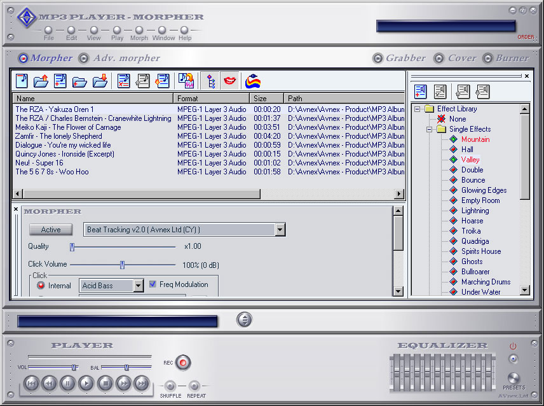The image size is (544, 406).
Task: Click the remove effect icon with X
Action: pyautogui.click(x=440, y=92)
